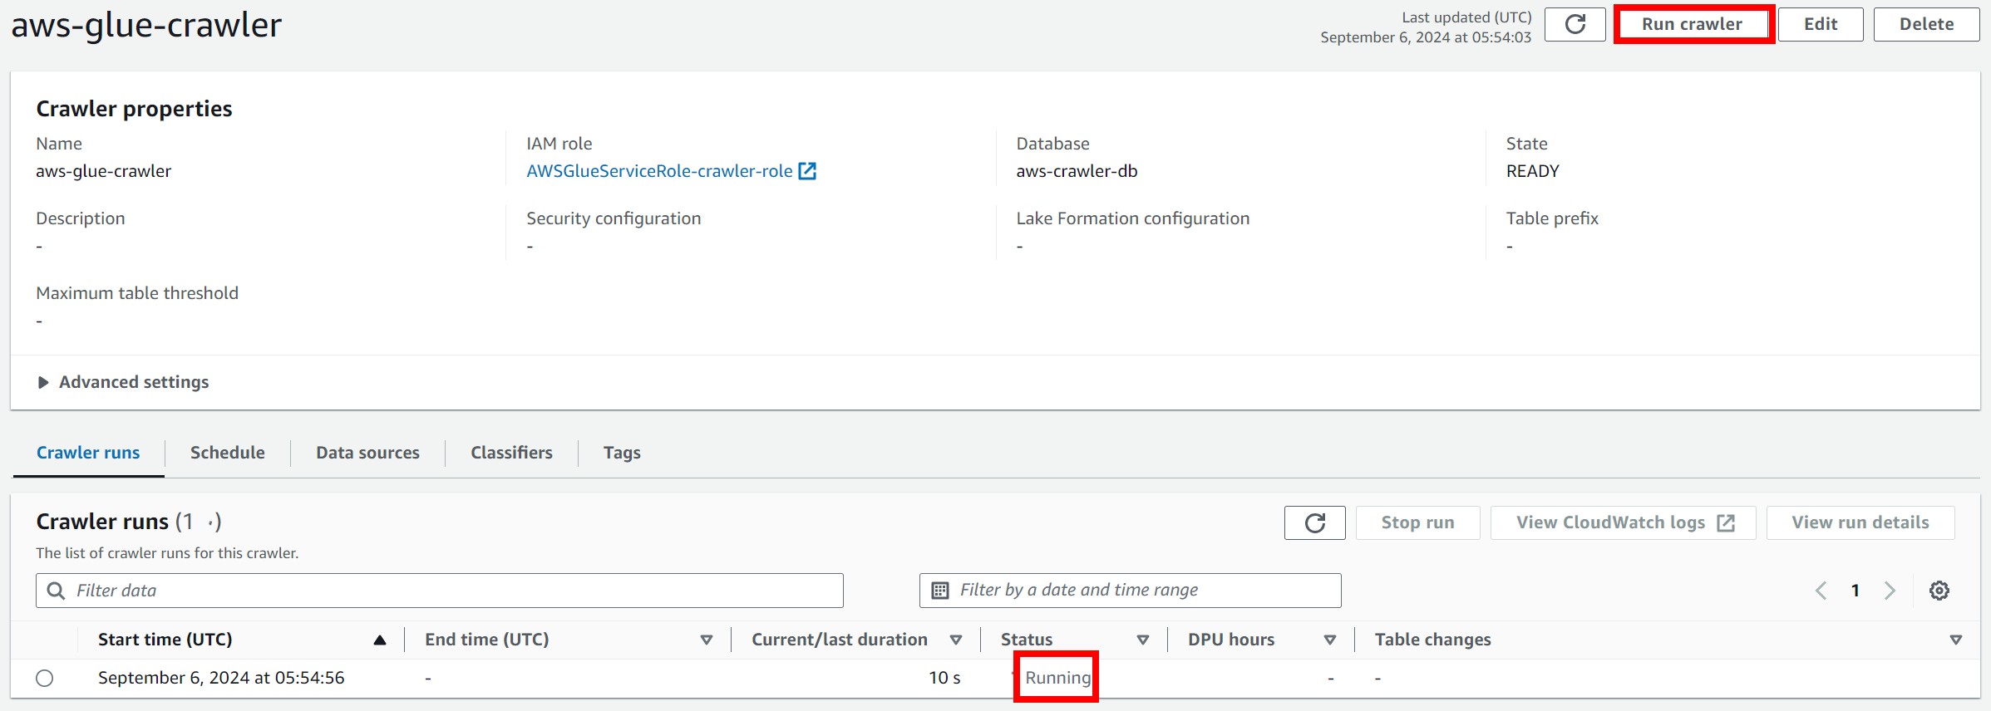Select the Tags tab
The width and height of the screenshot is (1991, 711).
622,453
